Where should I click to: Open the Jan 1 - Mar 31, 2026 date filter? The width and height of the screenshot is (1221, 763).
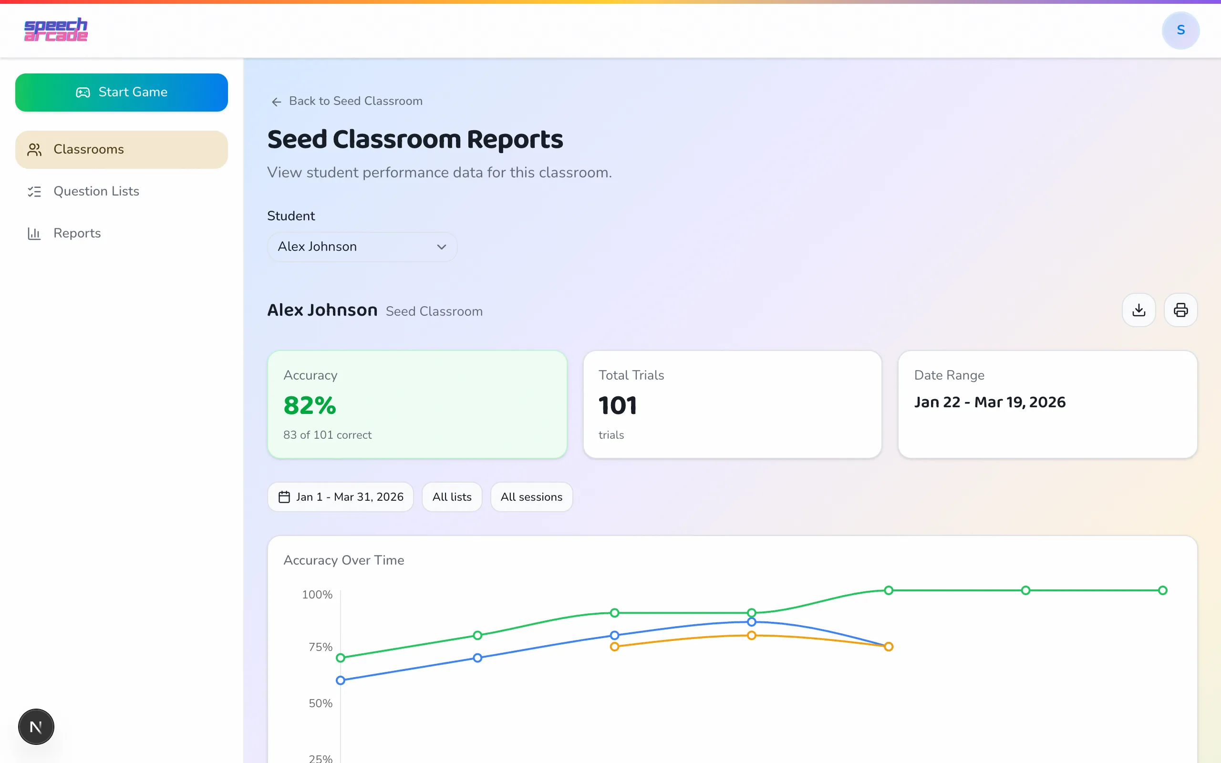coord(341,497)
